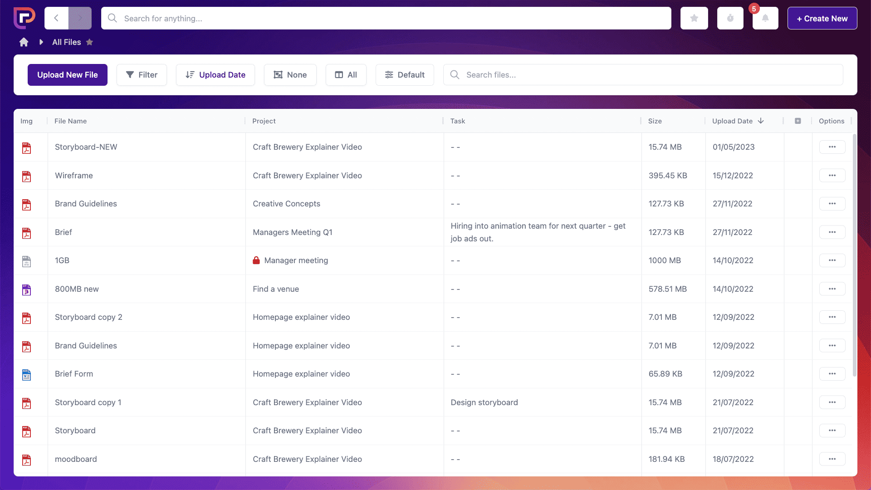Open favorites star in top bar

point(694,18)
